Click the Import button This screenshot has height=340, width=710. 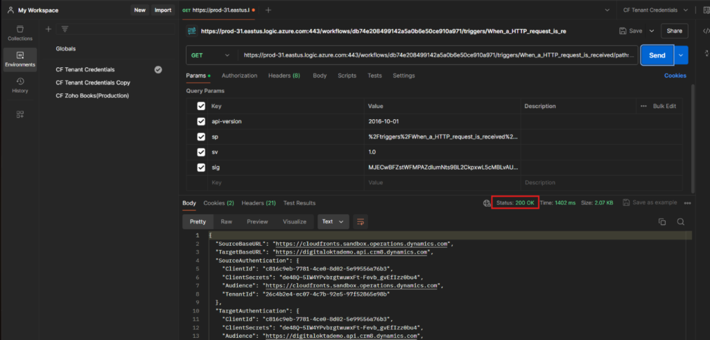pyautogui.click(x=162, y=10)
